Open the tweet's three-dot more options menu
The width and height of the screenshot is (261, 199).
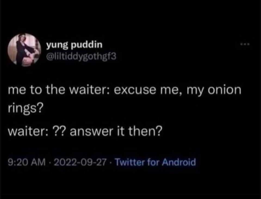[245, 45]
